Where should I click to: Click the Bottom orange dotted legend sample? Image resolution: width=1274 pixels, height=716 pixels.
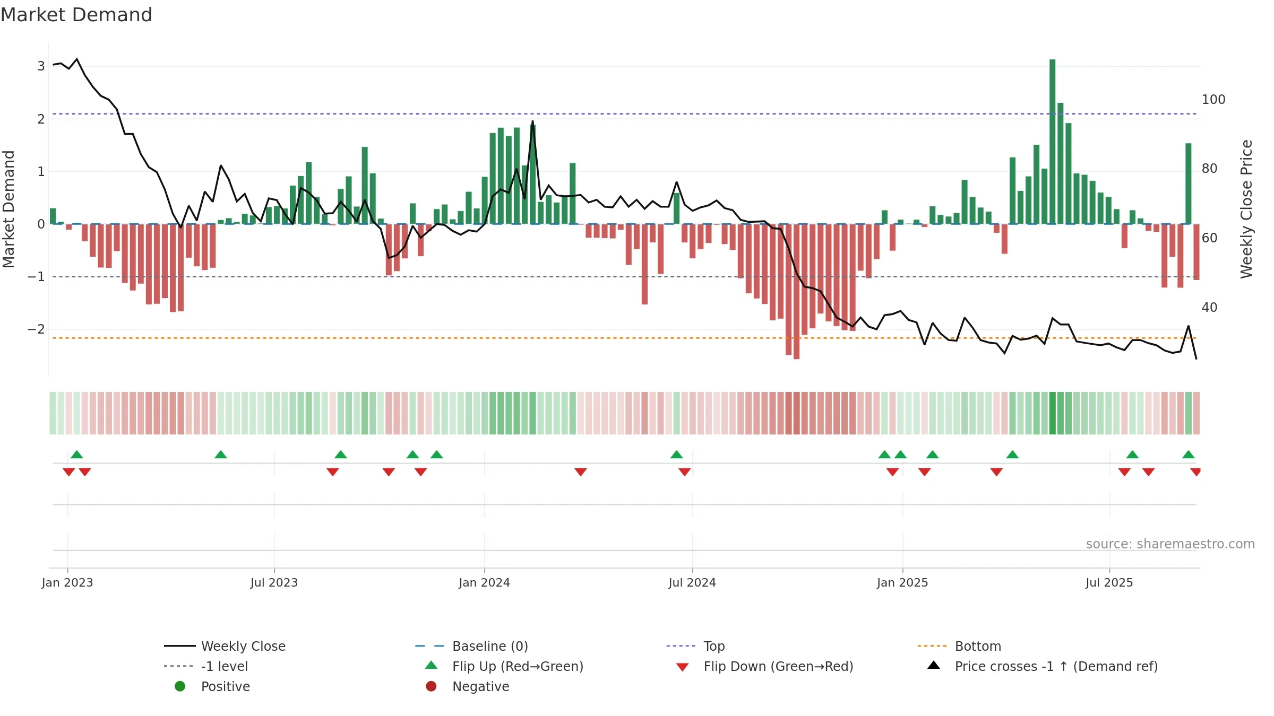pyautogui.click(x=932, y=646)
